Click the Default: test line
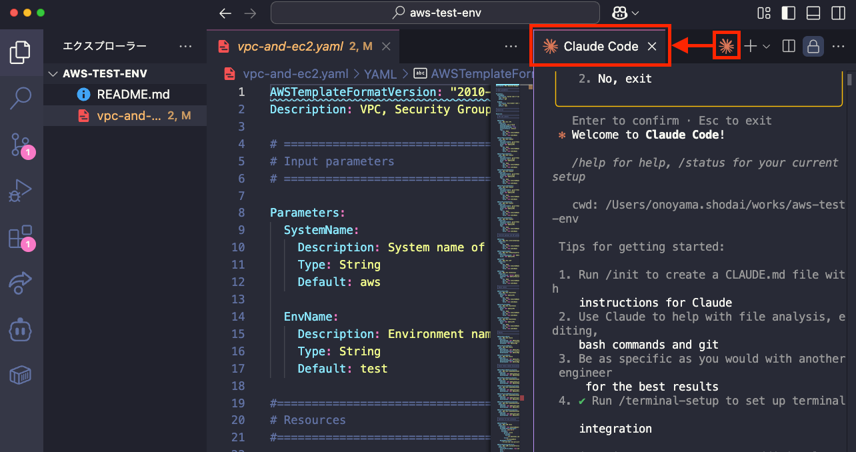The height and width of the screenshot is (452, 856). pyautogui.click(x=342, y=369)
